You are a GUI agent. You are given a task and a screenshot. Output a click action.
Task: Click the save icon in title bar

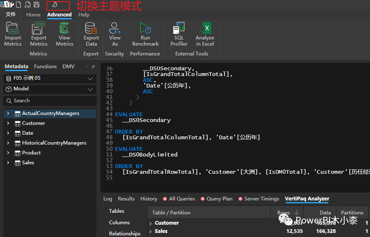click(x=37, y=5)
